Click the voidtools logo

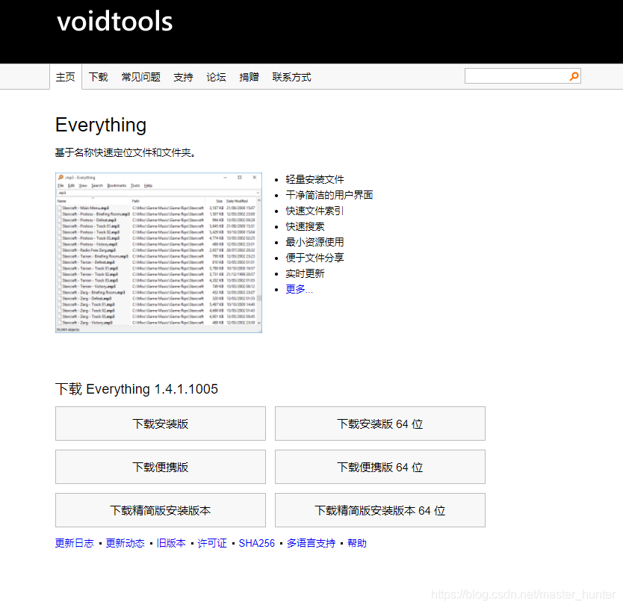click(114, 22)
